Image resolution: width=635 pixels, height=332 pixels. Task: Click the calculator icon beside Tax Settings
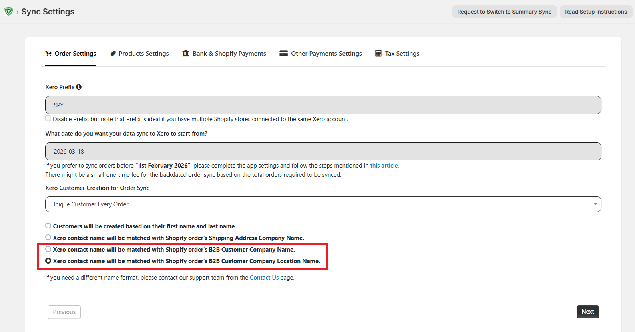(378, 54)
